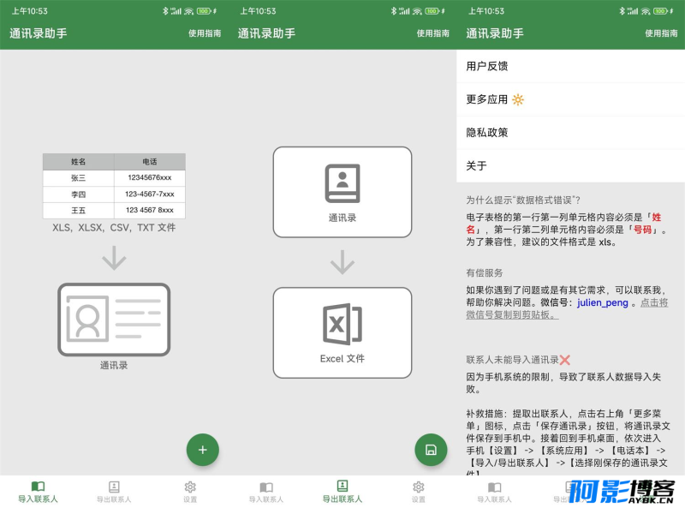Open the 关于 menu entry

pos(570,165)
